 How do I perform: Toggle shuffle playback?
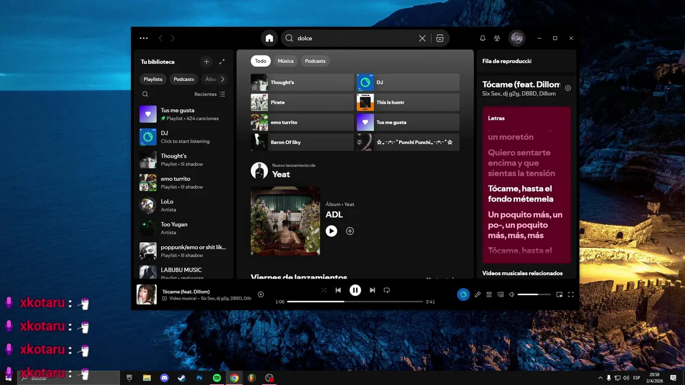(x=324, y=290)
